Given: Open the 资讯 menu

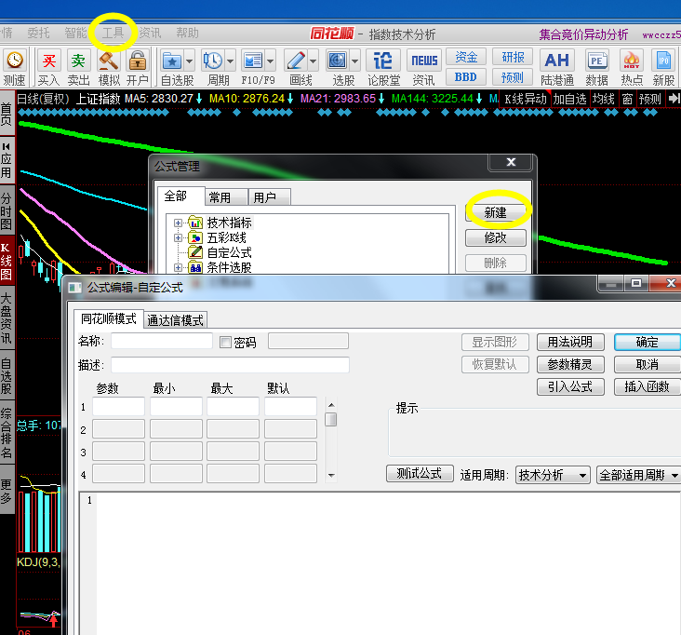Looking at the screenshot, I should pyautogui.click(x=151, y=33).
